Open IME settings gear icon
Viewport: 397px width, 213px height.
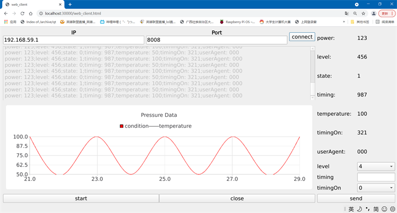pyautogui.click(x=392, y=209)
